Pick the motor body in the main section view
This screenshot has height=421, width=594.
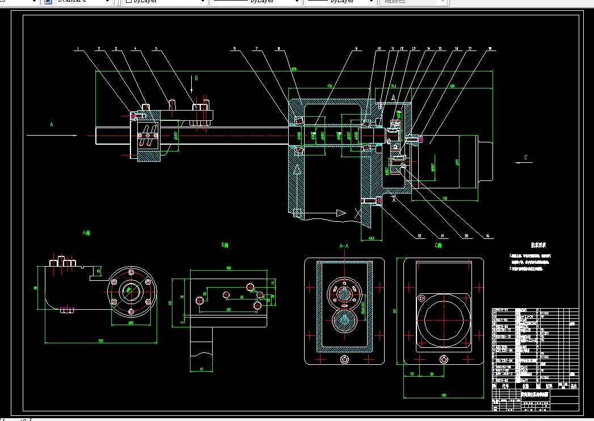tap(447, 162)
